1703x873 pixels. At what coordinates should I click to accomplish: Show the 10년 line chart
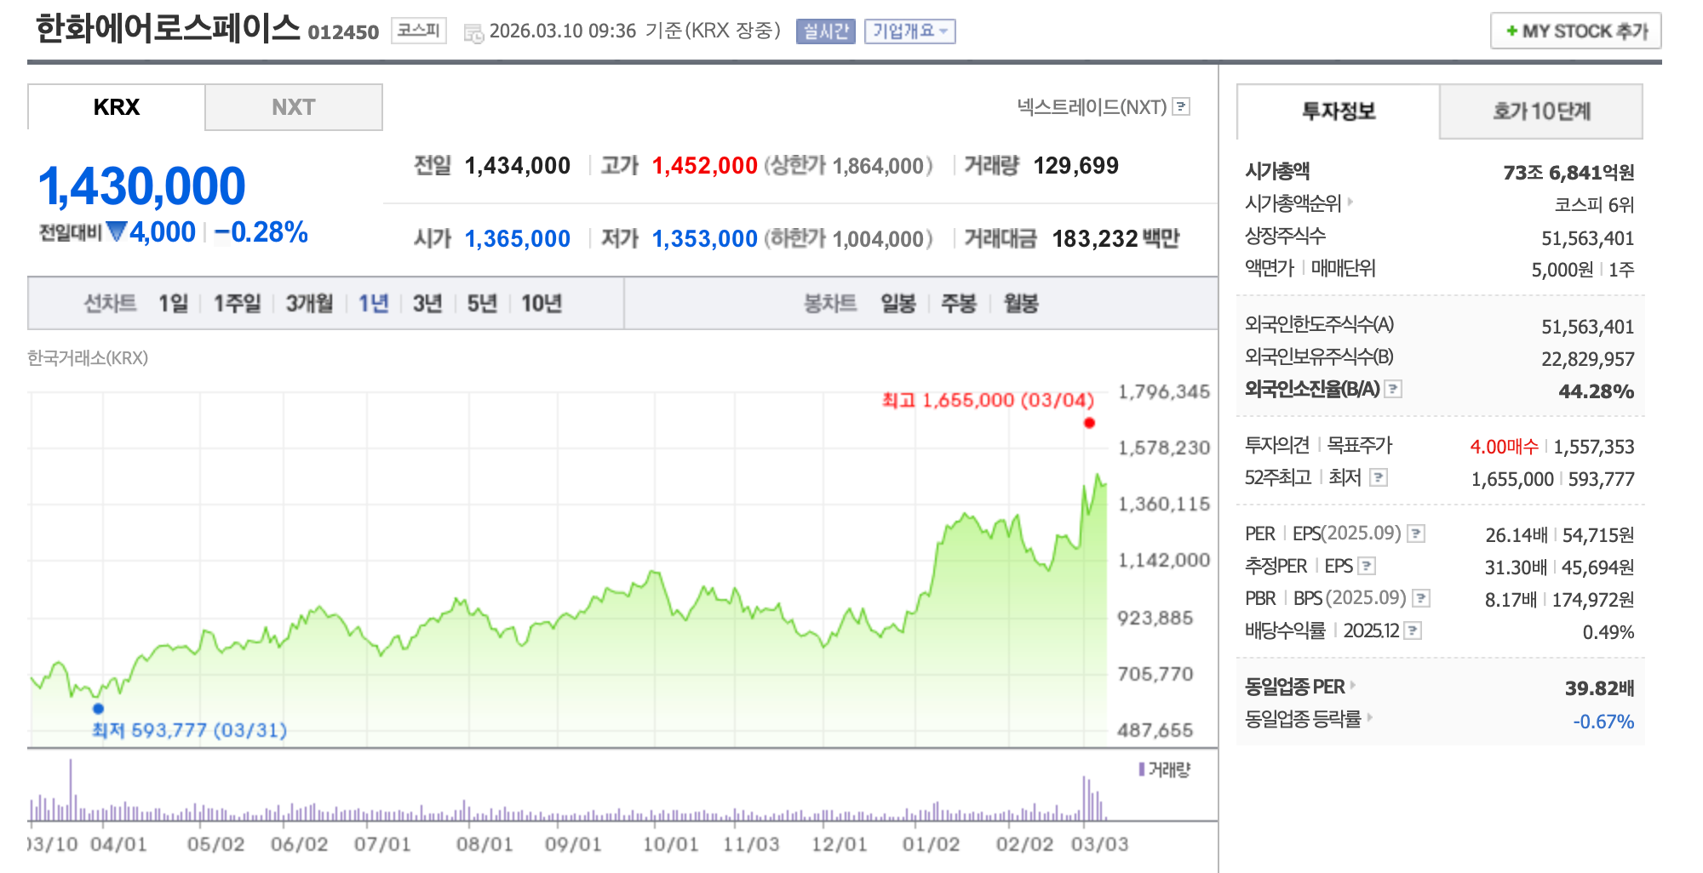pyautogui.click(x=542, y=304)
